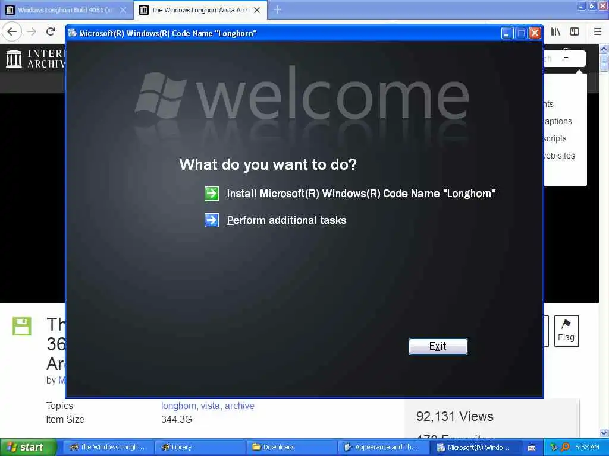609x456 pixels.
Task: Choose Perform additional tasks
Action: coord(287,220)
